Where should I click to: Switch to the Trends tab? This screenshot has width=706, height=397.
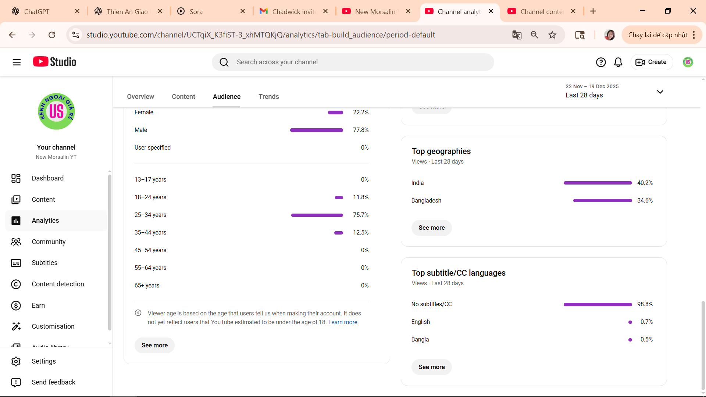coord(268,97)
